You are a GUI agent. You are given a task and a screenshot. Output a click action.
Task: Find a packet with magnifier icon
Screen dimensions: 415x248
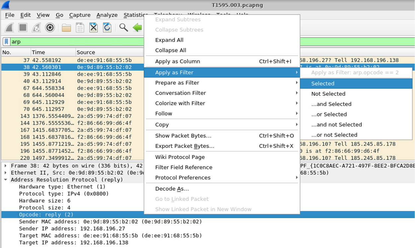[124, 28]
